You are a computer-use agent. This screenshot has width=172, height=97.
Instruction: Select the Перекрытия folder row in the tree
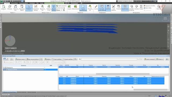point(30,68)
